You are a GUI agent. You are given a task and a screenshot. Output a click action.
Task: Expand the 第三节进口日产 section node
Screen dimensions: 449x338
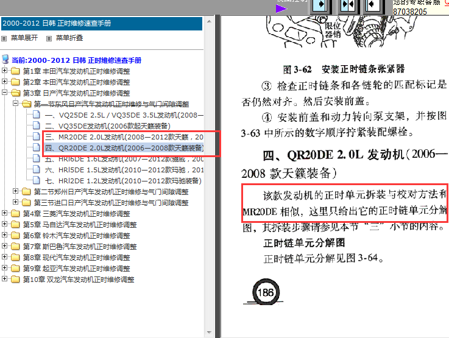(15, 202)
